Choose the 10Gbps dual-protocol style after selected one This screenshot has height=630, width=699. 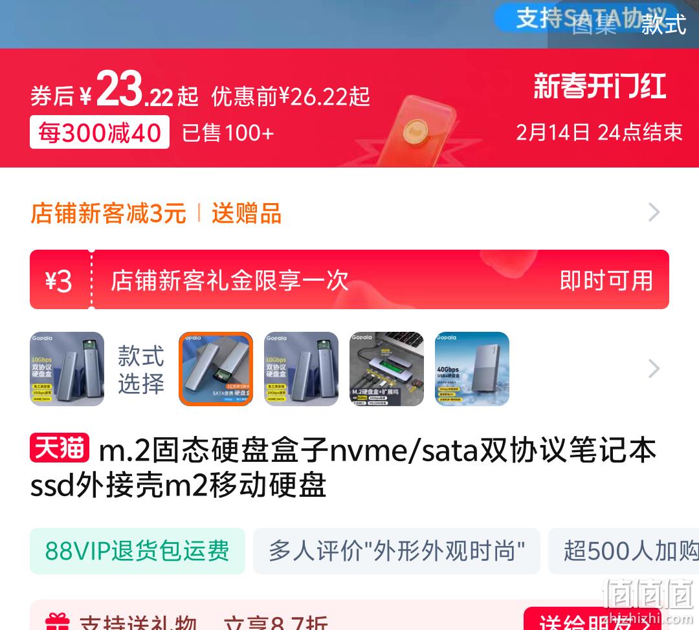point(302,369)
